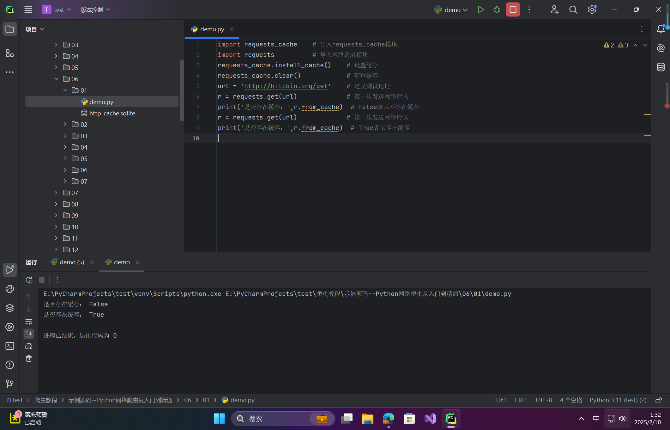
Task: Click the 06 breadcrumb at the bottom
Action: [x=188, y=400]
